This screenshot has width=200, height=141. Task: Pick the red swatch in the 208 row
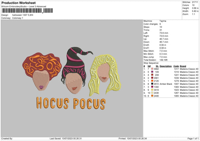point(152,75)
